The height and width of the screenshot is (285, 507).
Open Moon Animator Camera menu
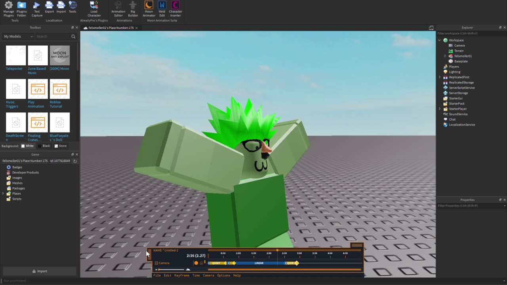point(208,275)
